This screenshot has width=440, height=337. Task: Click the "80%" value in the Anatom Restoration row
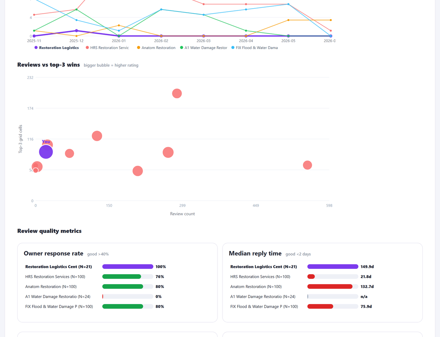[x=160, y=286]
